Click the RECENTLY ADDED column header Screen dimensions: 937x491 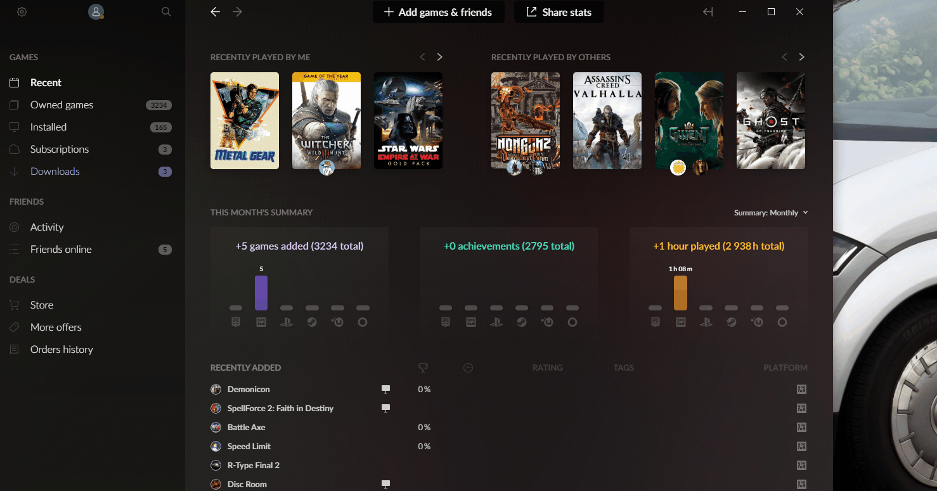point(245,367)
